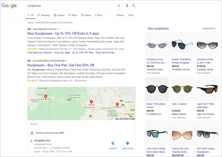
Task: Open Free Next Day Delivery sitelink
Action: pyautogui.click(x=40, y=53)
